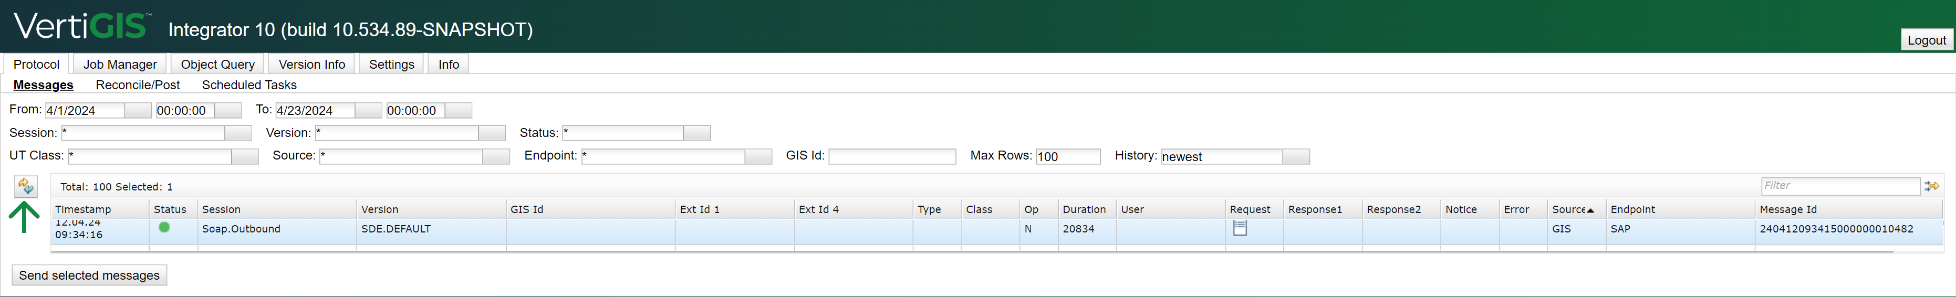1956x297 pixels.
Task: Expand the Status filter dropdown
Action: (697, 133)
